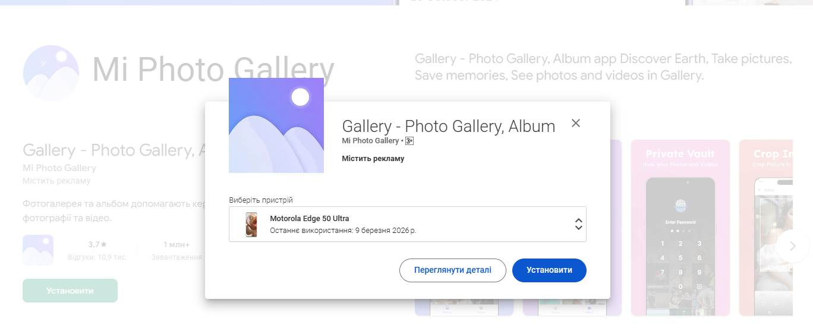813x334 pixels.
Task: Click the 1 млн+ downloads counter
Action: [177, 244]
